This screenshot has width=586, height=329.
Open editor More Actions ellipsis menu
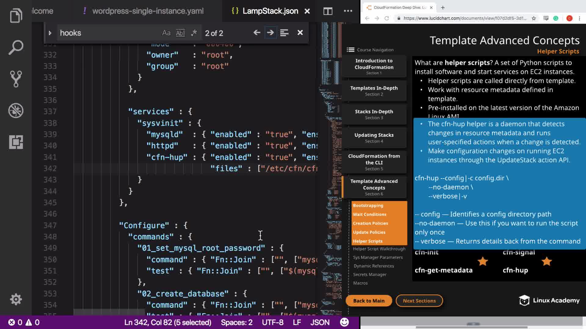coord(348,11)
